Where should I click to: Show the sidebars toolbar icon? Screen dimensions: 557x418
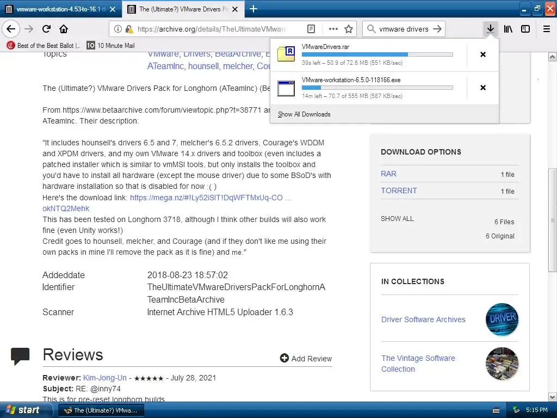525,29
